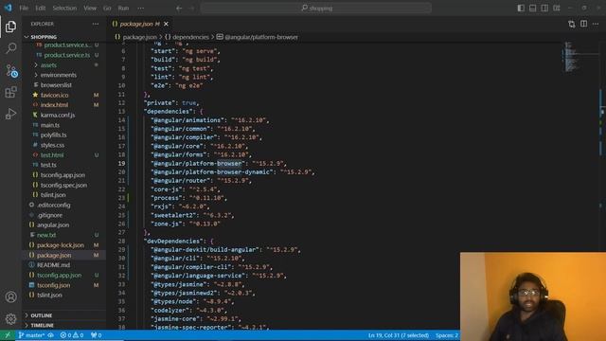Click the "devDependencies" key on line 28
This screenshot has width=606, height=341.
tap(173, 242)
